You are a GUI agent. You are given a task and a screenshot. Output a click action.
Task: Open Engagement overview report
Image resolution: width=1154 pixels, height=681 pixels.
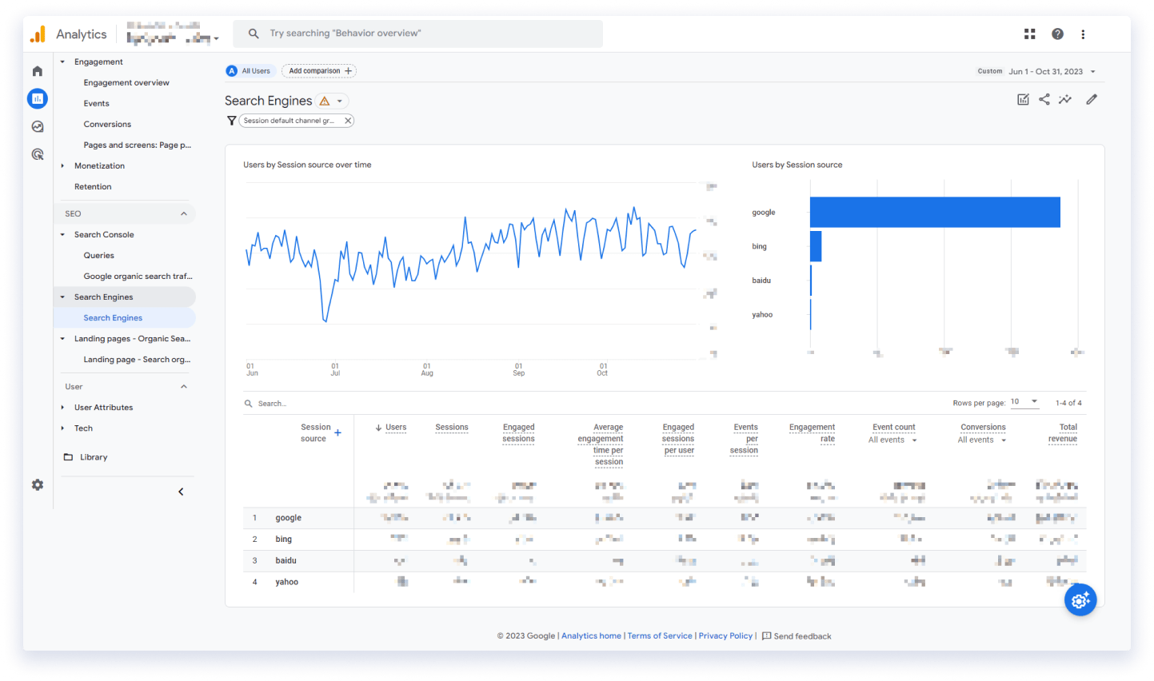pyautogui.click(x=126, y=82)
